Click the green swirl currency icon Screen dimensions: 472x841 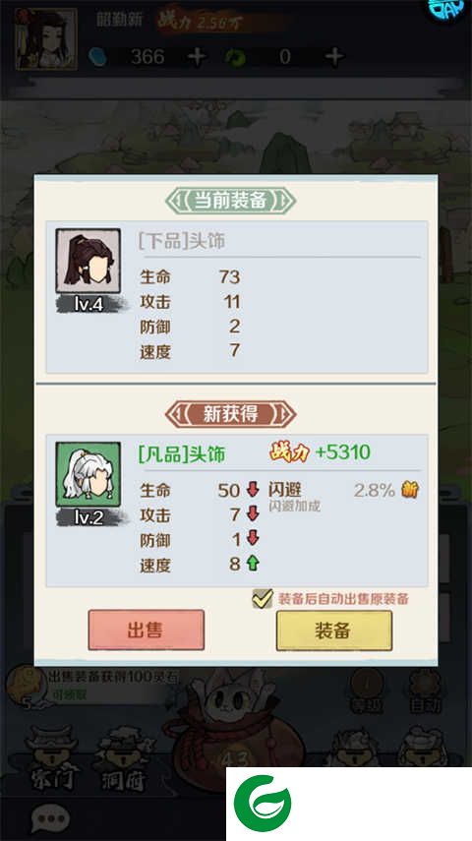pos(235,57)
